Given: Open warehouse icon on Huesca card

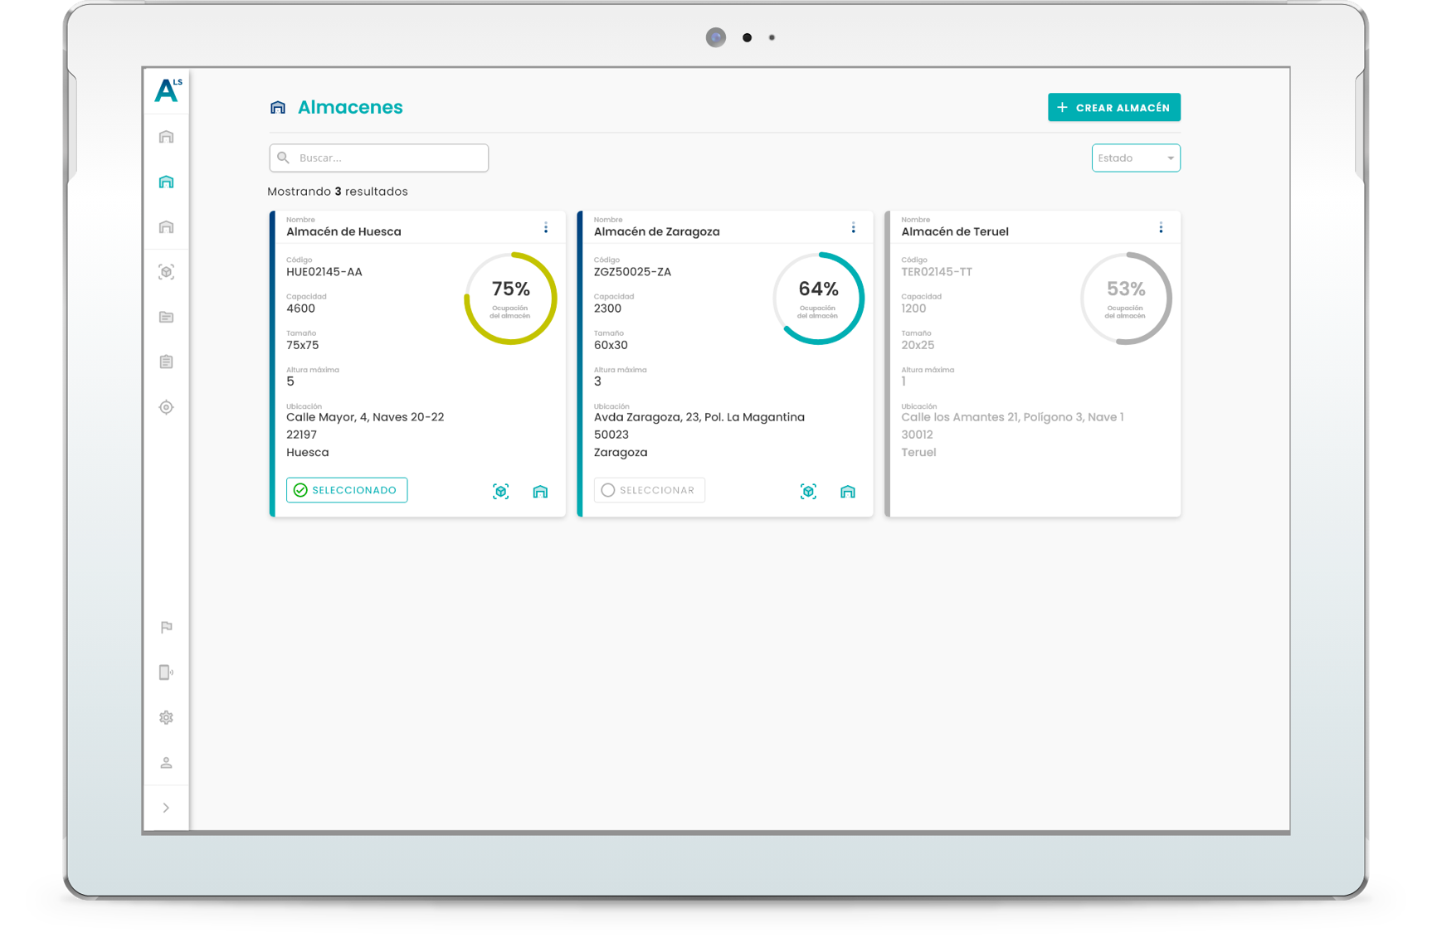Looking at the screenshot, I should click(x=541, y=491).
